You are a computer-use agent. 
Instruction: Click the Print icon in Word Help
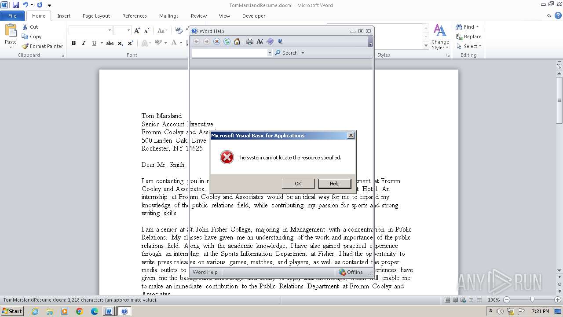pyautogui.click(x=250, y=41)
